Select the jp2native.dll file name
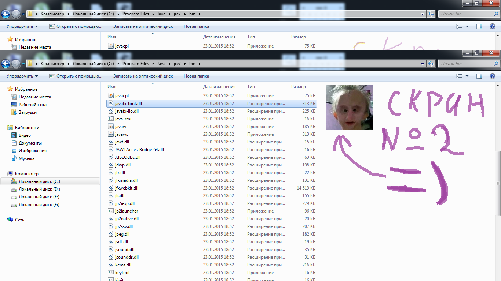 pos(127,219)
